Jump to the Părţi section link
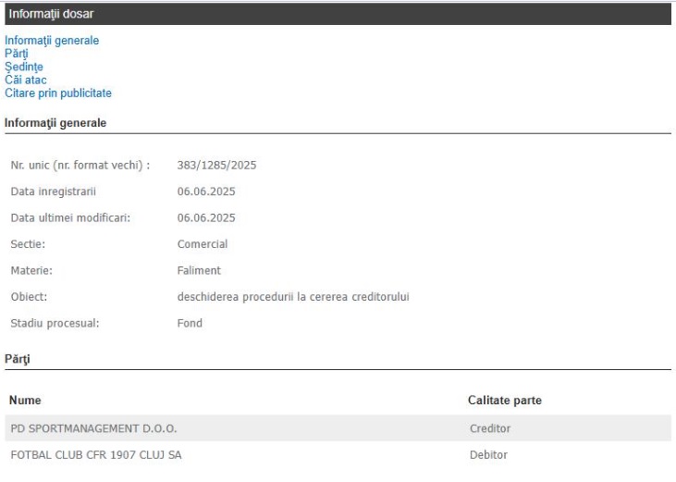 [x=17, y=54]
